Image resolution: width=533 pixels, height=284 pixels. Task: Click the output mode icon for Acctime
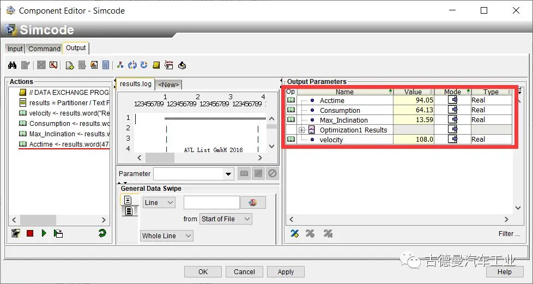tap(453, 100)
